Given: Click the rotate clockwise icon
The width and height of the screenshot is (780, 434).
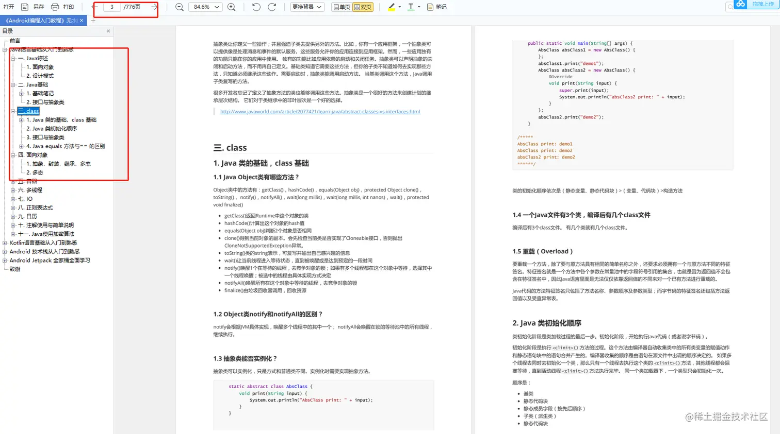Looking at the screenshot, I should [x=272, y=7].
